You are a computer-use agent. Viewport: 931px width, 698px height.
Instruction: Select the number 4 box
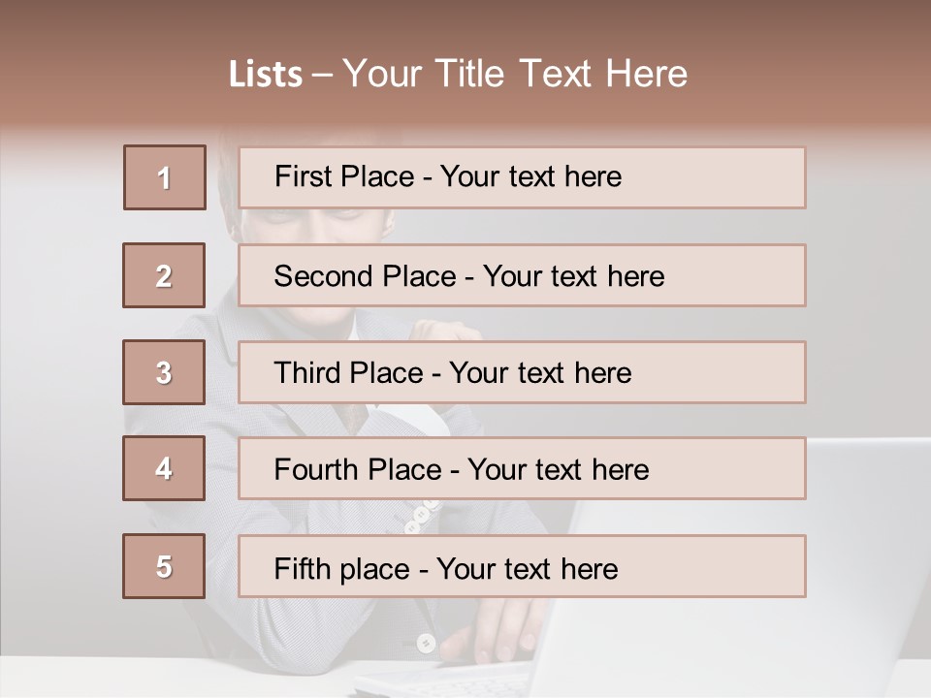(x=164, y=468)
